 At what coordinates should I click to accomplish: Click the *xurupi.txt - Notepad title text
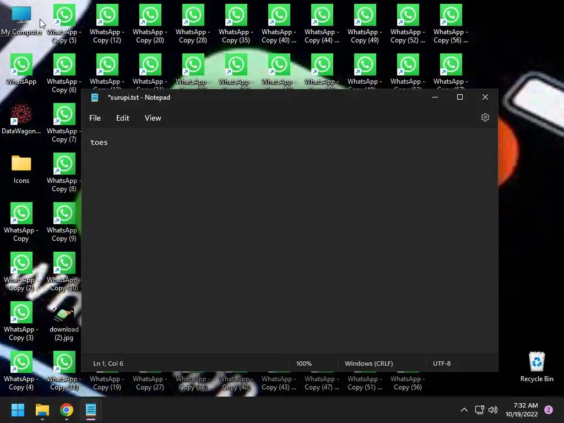[139, 97]
